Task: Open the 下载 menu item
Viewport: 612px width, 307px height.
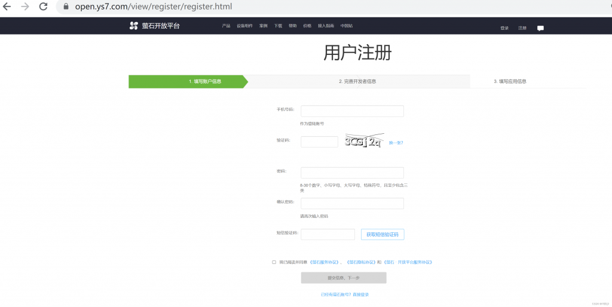Action: click(x=278, y=26)
